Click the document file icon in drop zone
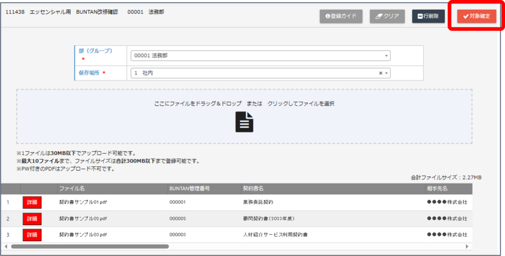This screenshot has width=505, height=256. click(x=244, y=122)
